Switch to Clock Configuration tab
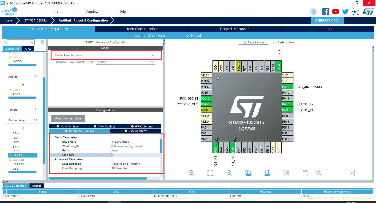Image resolution: width=376 pixels, height=203 pixels. click(141, 29)
